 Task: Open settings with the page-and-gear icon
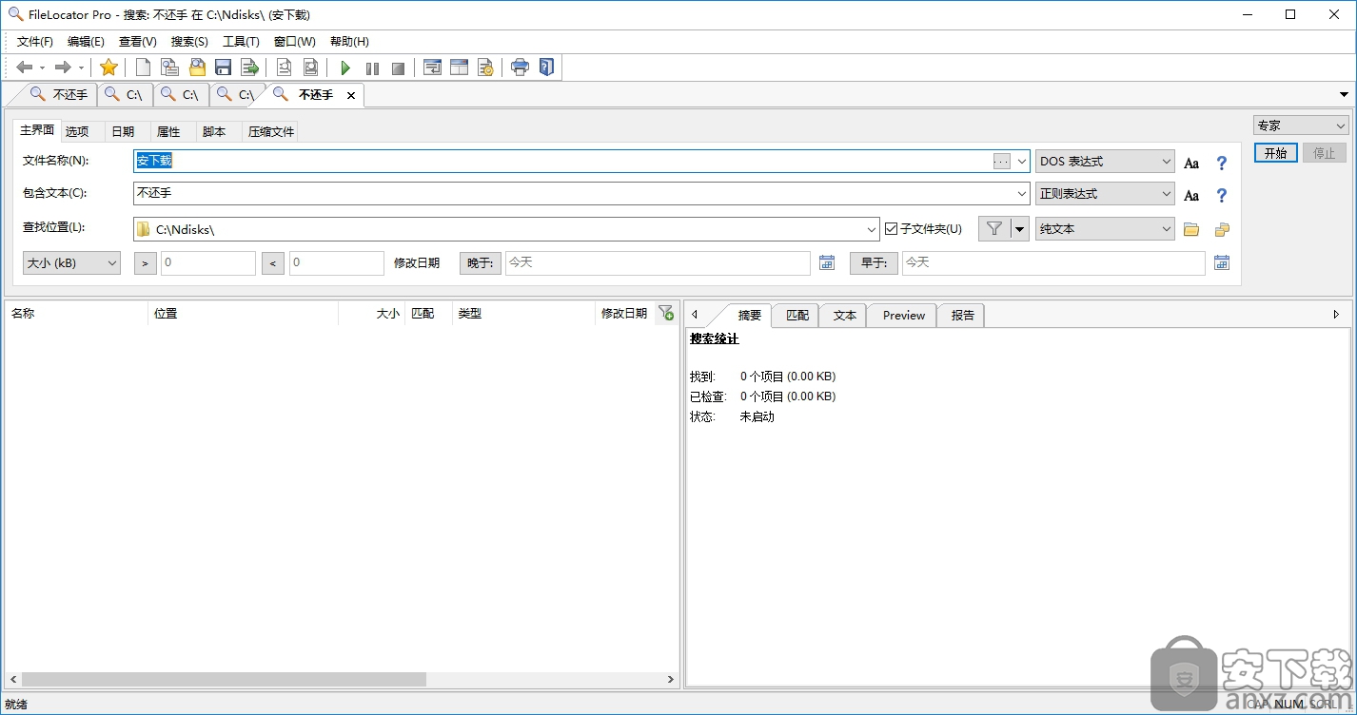click(x=485, y=68)
